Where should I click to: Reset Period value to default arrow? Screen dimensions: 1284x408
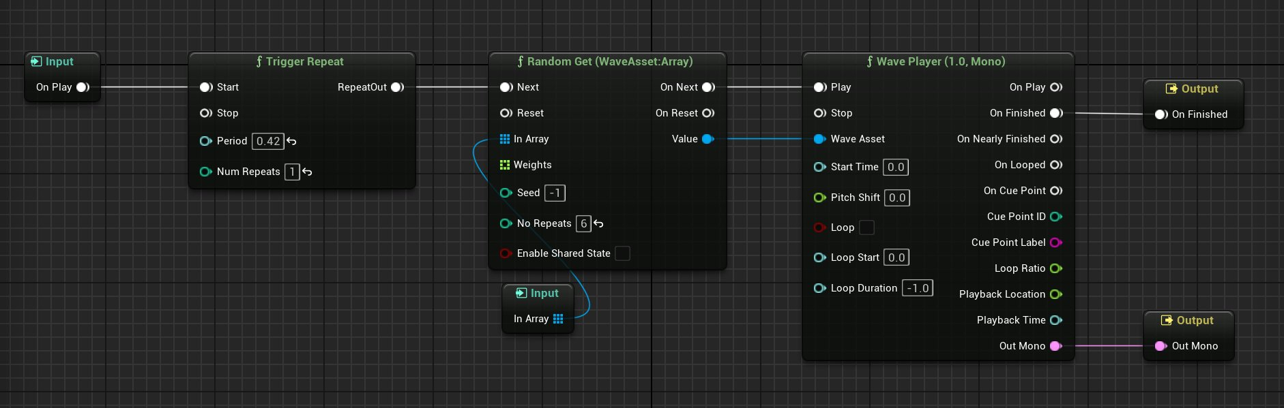coord(292,141)
